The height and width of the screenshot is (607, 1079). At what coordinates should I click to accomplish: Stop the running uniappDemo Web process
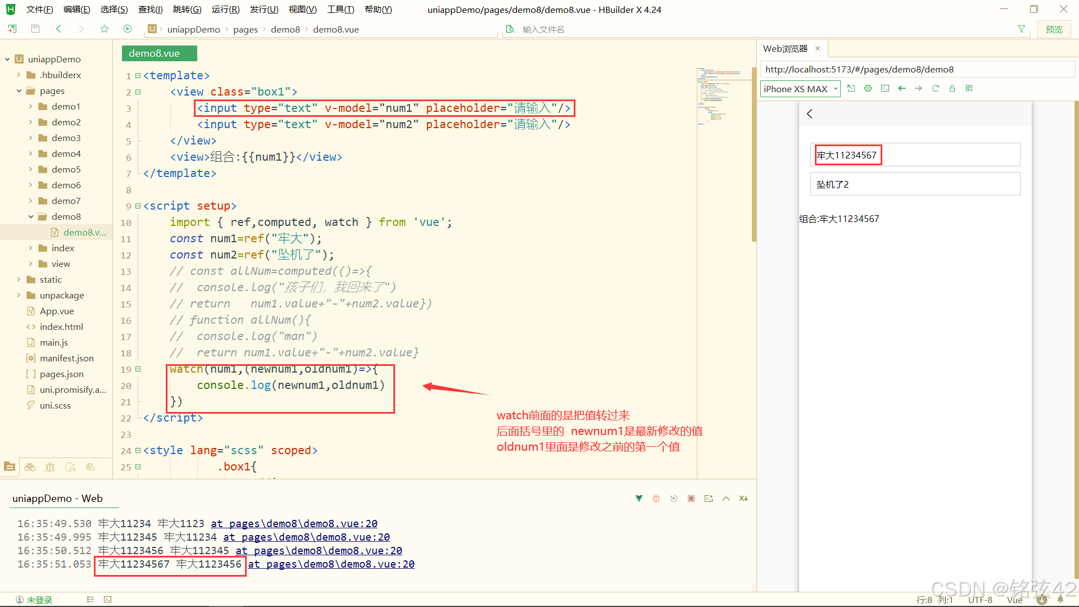pos(691,499)
